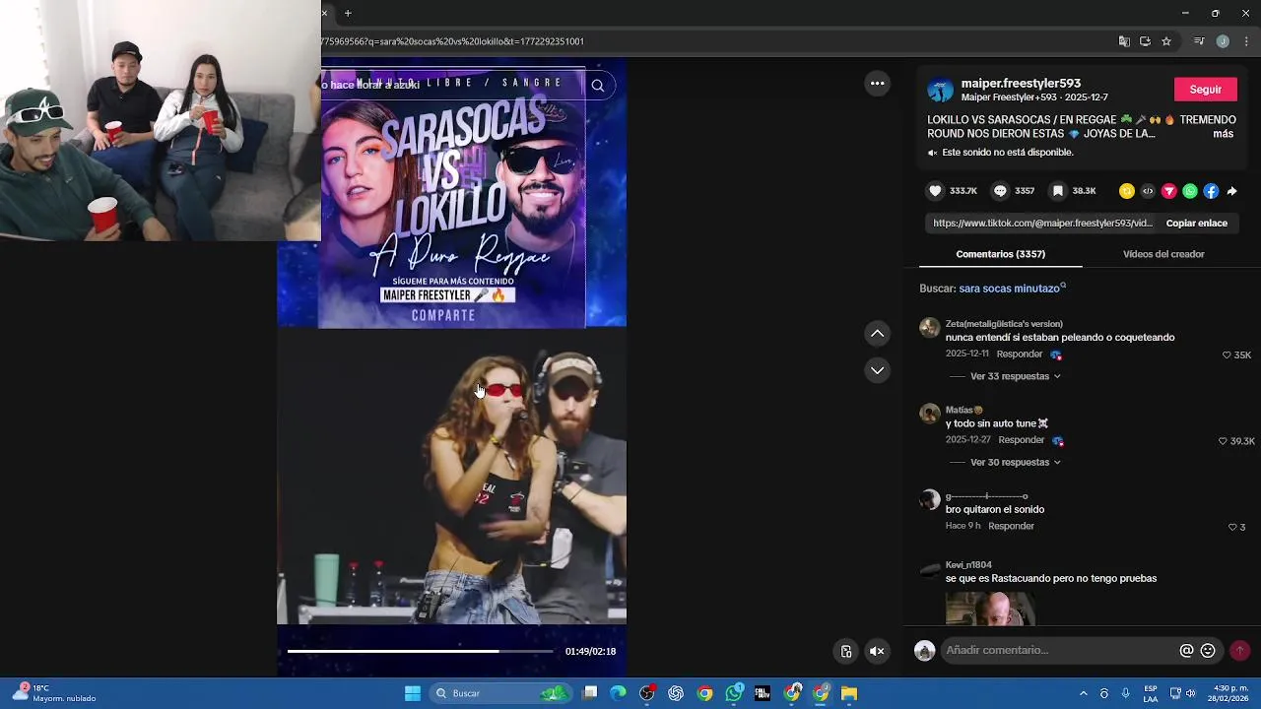Bookmark this page with the star icon

coord(1166,41)
